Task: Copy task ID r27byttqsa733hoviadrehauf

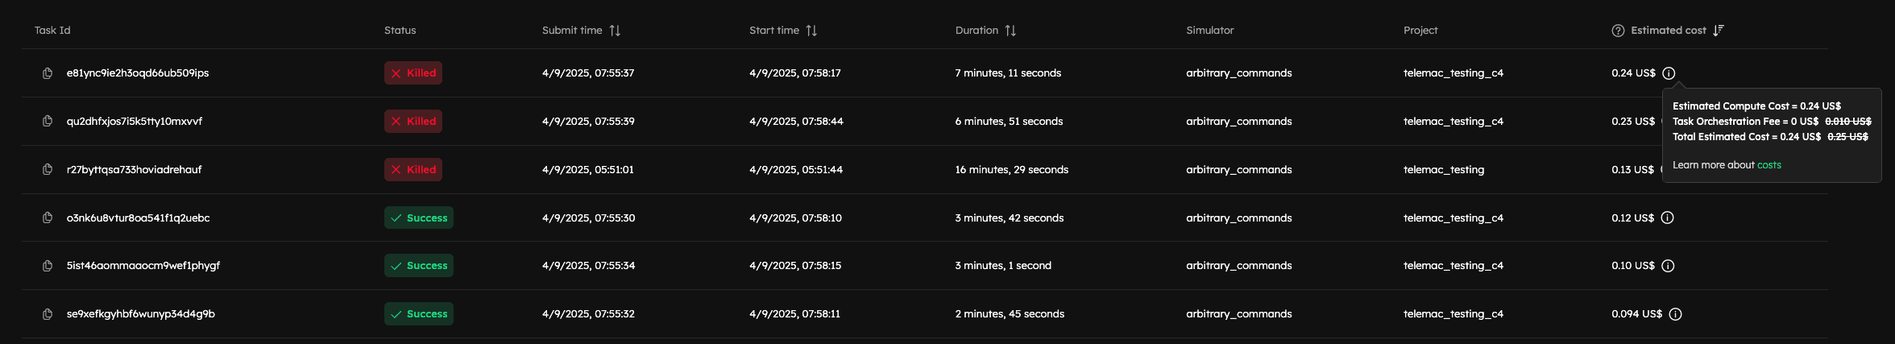Action: pyautogui.click(x=48, y=170)
